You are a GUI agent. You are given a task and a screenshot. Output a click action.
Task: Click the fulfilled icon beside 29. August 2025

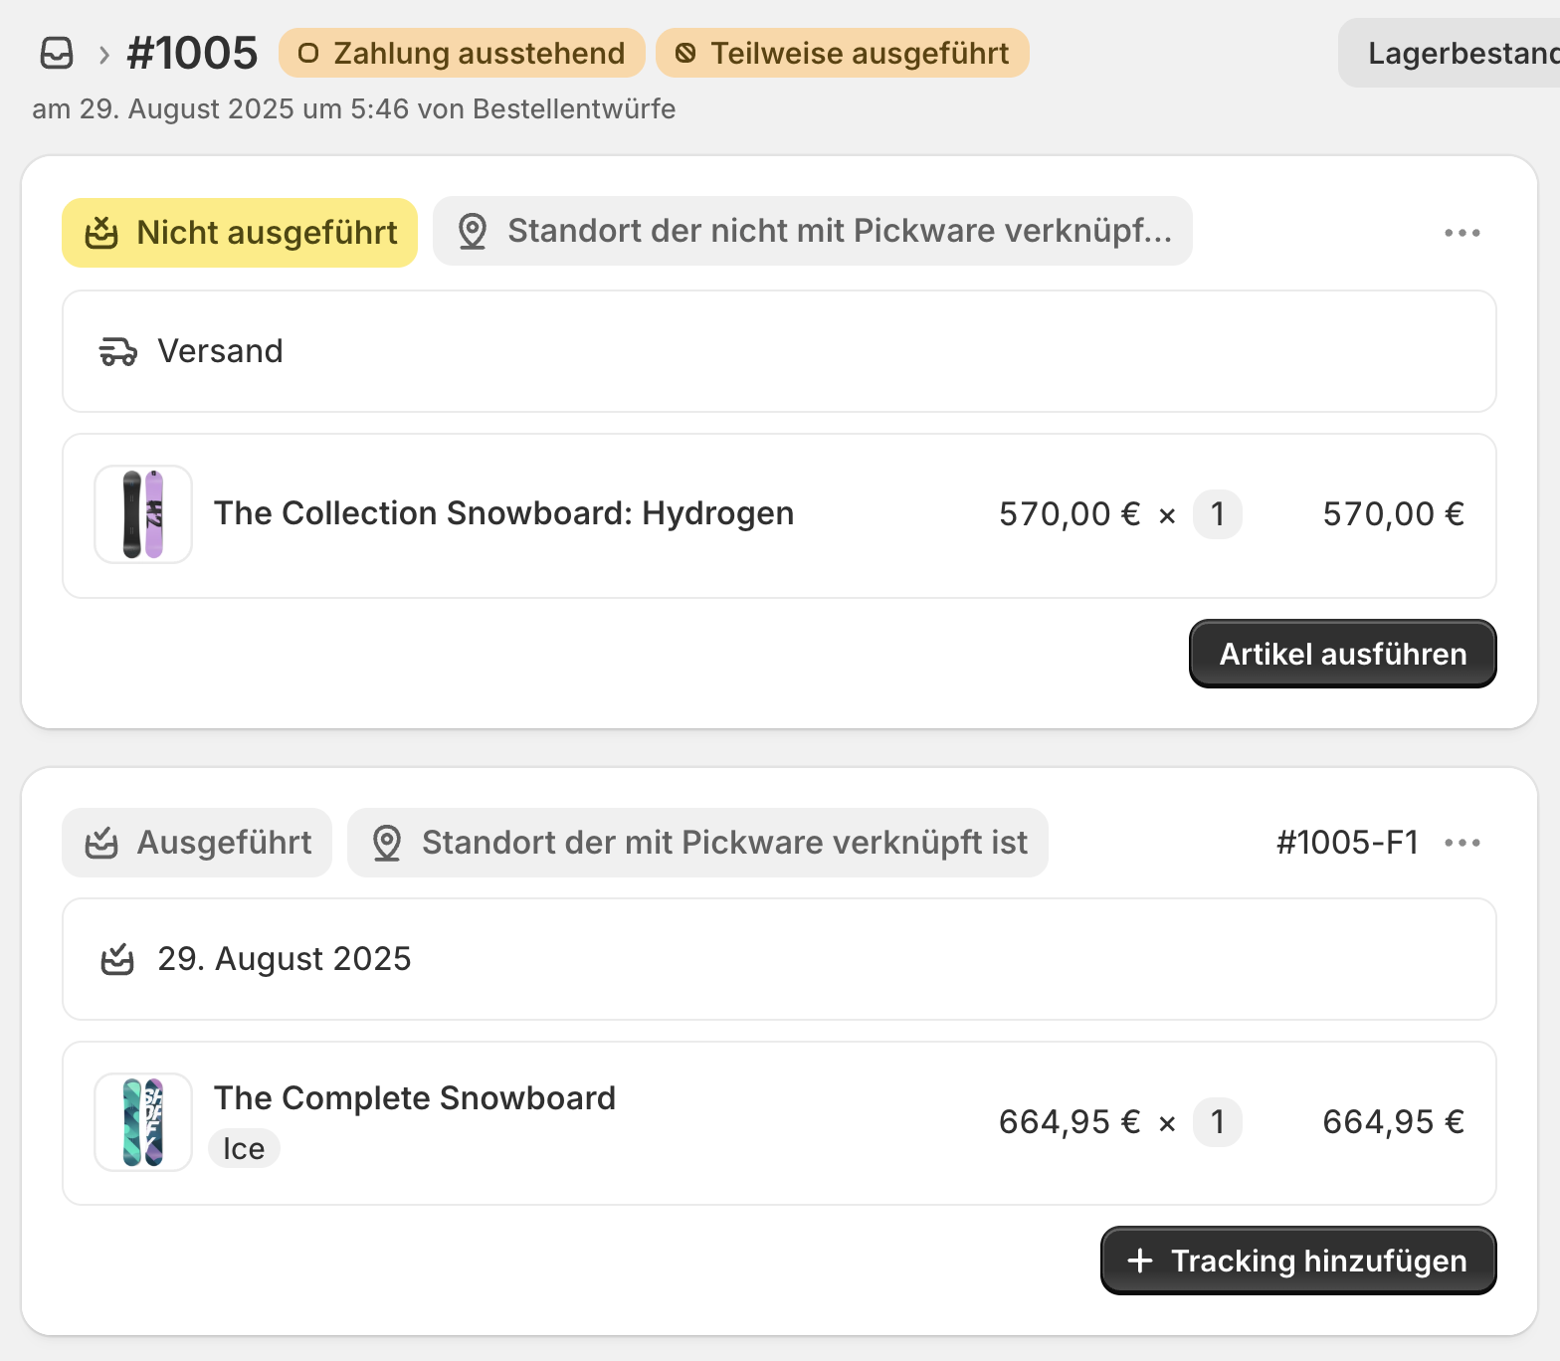(117, 959)
